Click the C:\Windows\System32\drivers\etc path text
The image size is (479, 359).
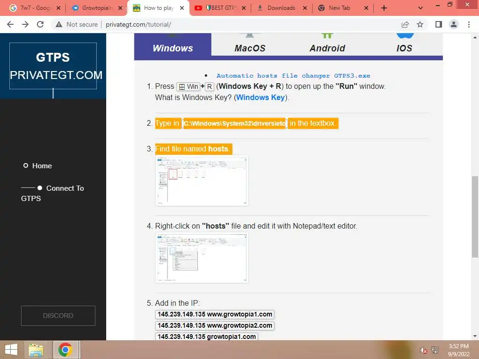point(235,123)
